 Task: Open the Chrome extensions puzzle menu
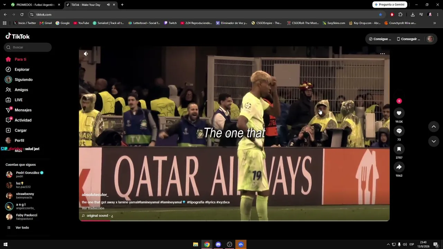tap(400, 15)
